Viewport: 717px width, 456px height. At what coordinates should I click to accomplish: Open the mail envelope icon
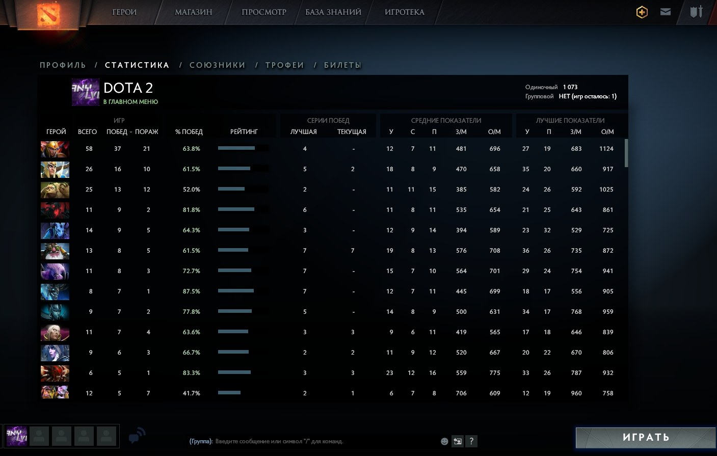click(x=666, y=12)
